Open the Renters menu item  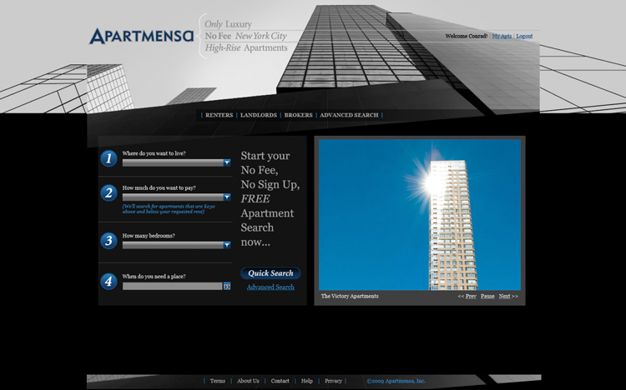point(220,115)
